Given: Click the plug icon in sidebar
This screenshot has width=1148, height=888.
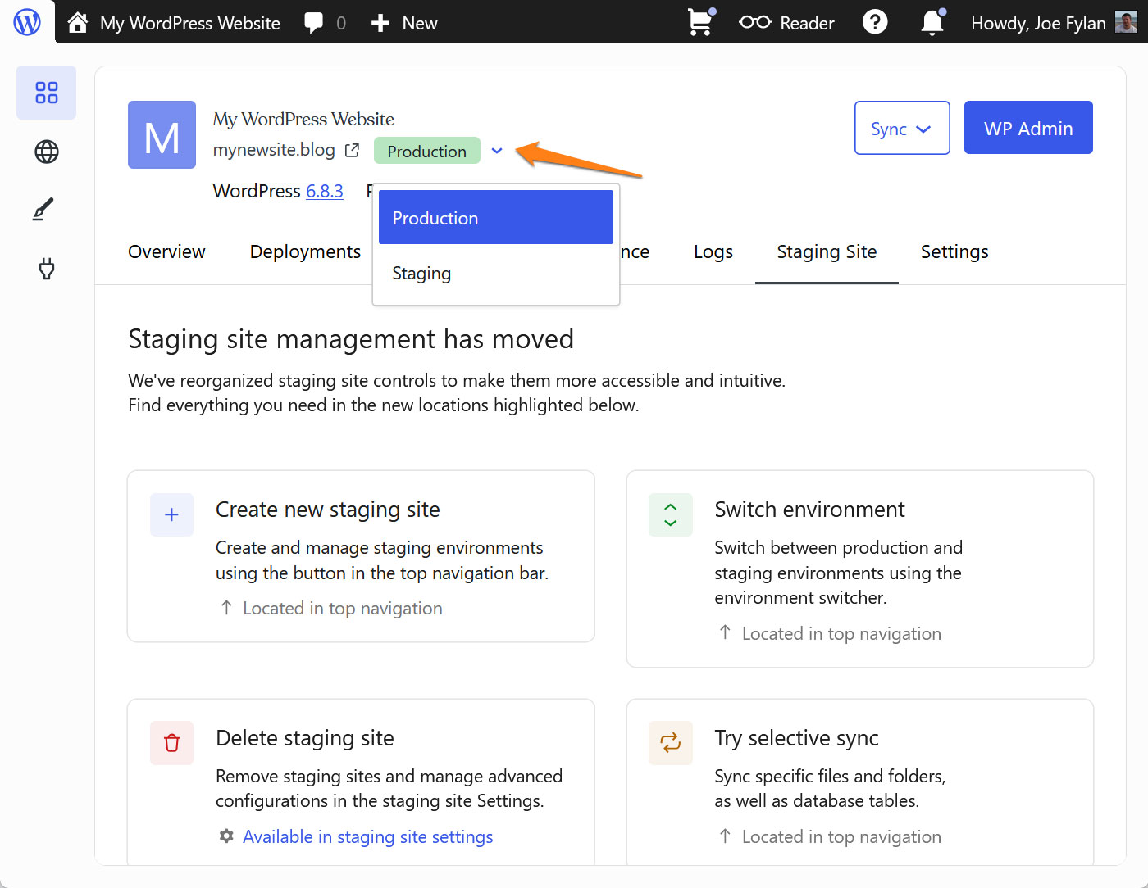Looking at the screenshot, I should pos(47,269).
